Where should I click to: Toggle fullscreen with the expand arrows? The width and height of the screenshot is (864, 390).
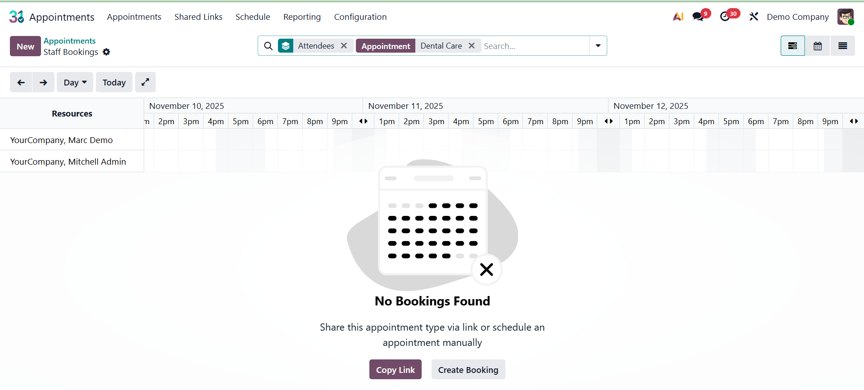(145, 82)
